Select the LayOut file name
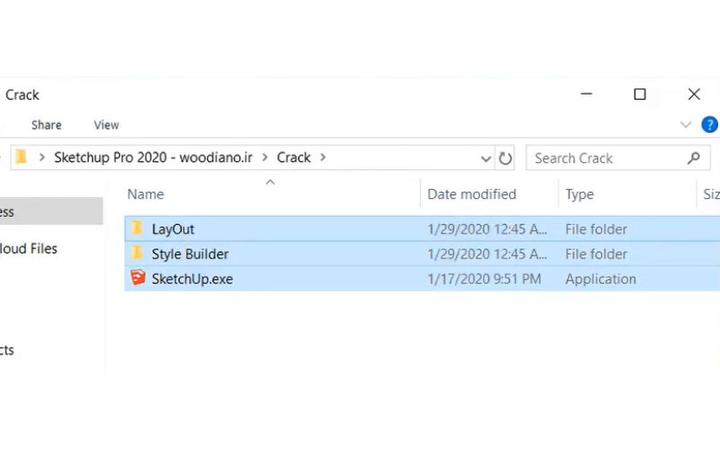 tap(173, 229)
